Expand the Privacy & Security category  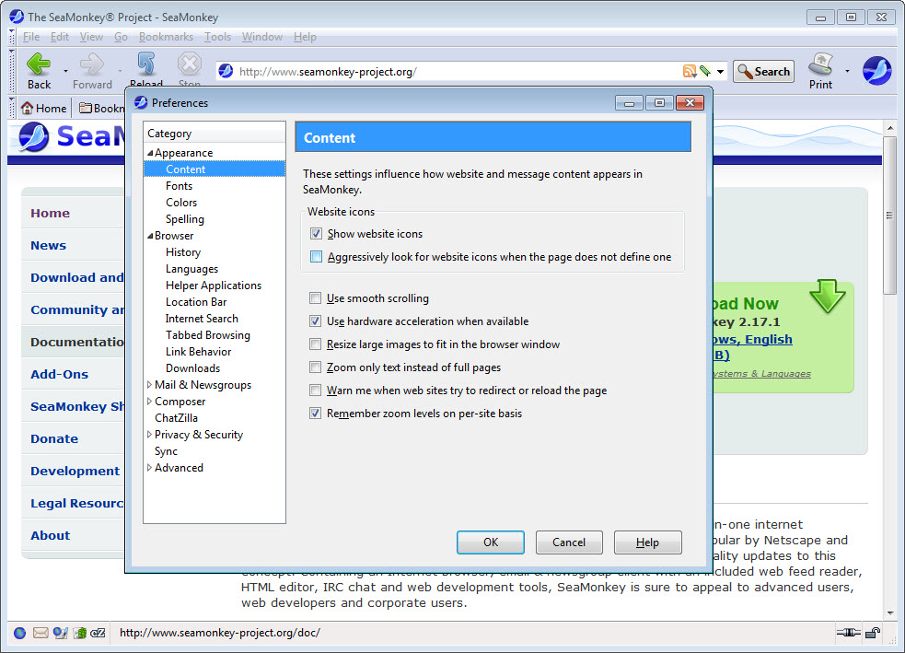[x=149, y=434]
